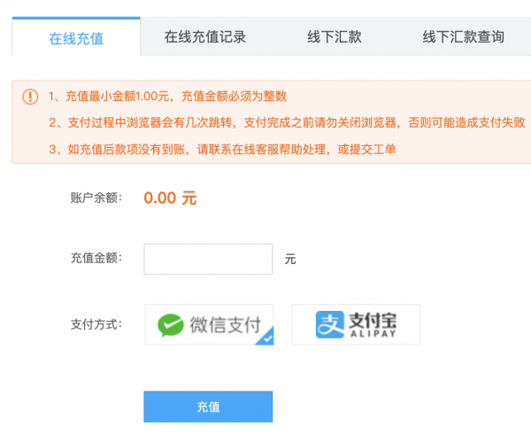Image resolution: width=531 pixels, height=435 pixels.
Task: Switch to the 线下汇款 tab
Action: click(335, 36)
